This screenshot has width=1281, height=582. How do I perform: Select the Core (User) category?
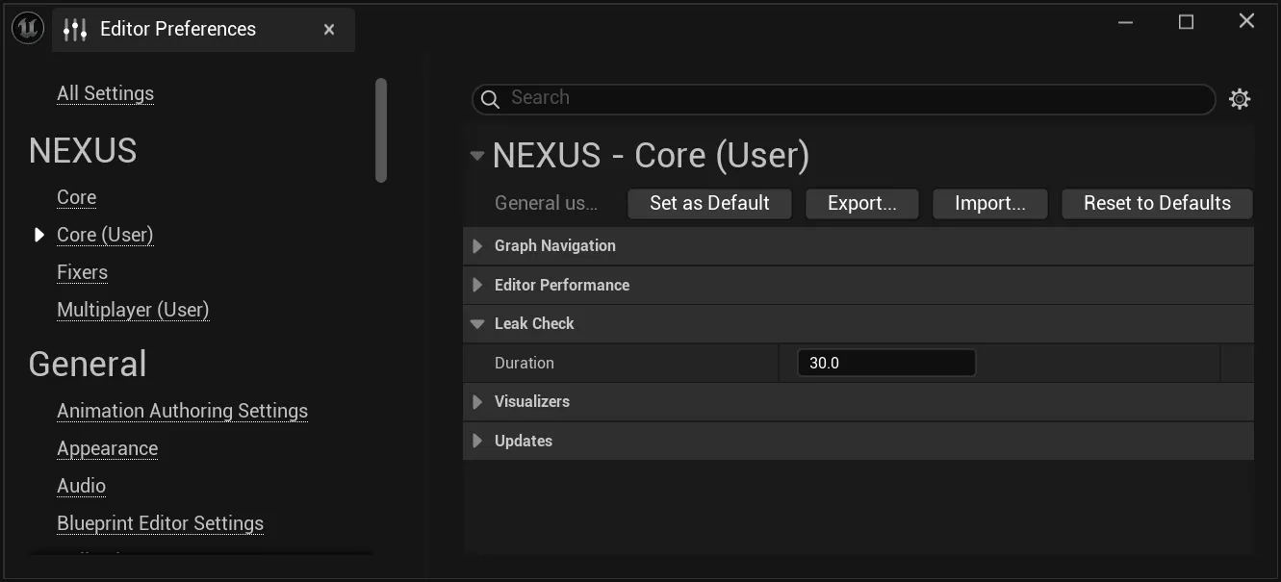(x=105, y=235)
